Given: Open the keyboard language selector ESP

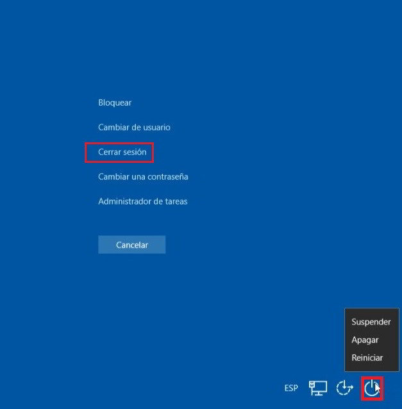Looking at the screenshot, I should 291,388.
